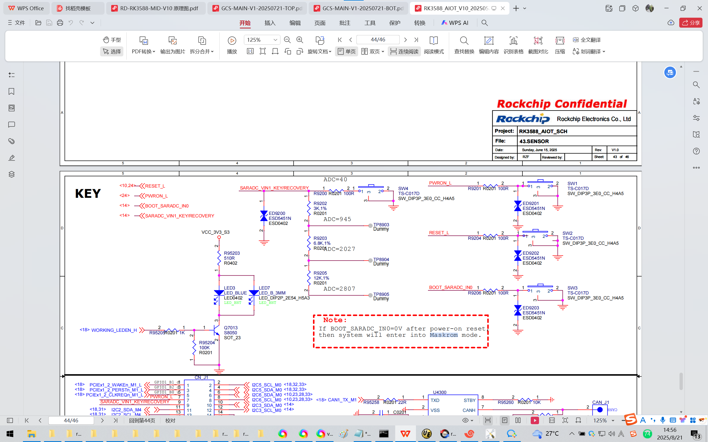The height and width of the screenshot is (442, 708).
Task: Click the WPS icon in taskbar
Action: tap(405, 433)
